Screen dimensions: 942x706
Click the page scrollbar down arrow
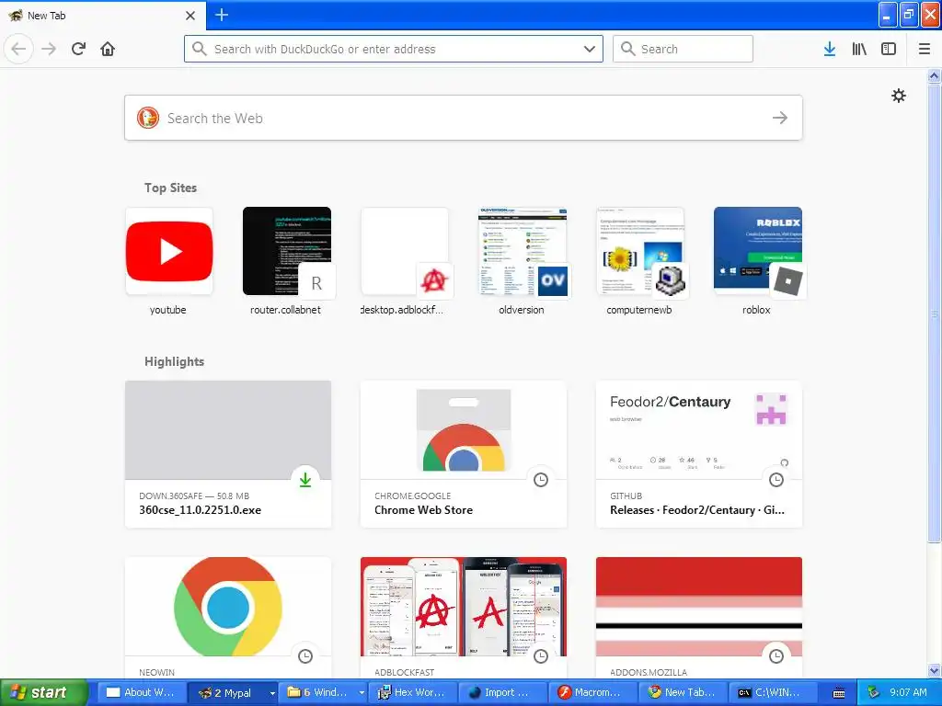click(935, 671)
